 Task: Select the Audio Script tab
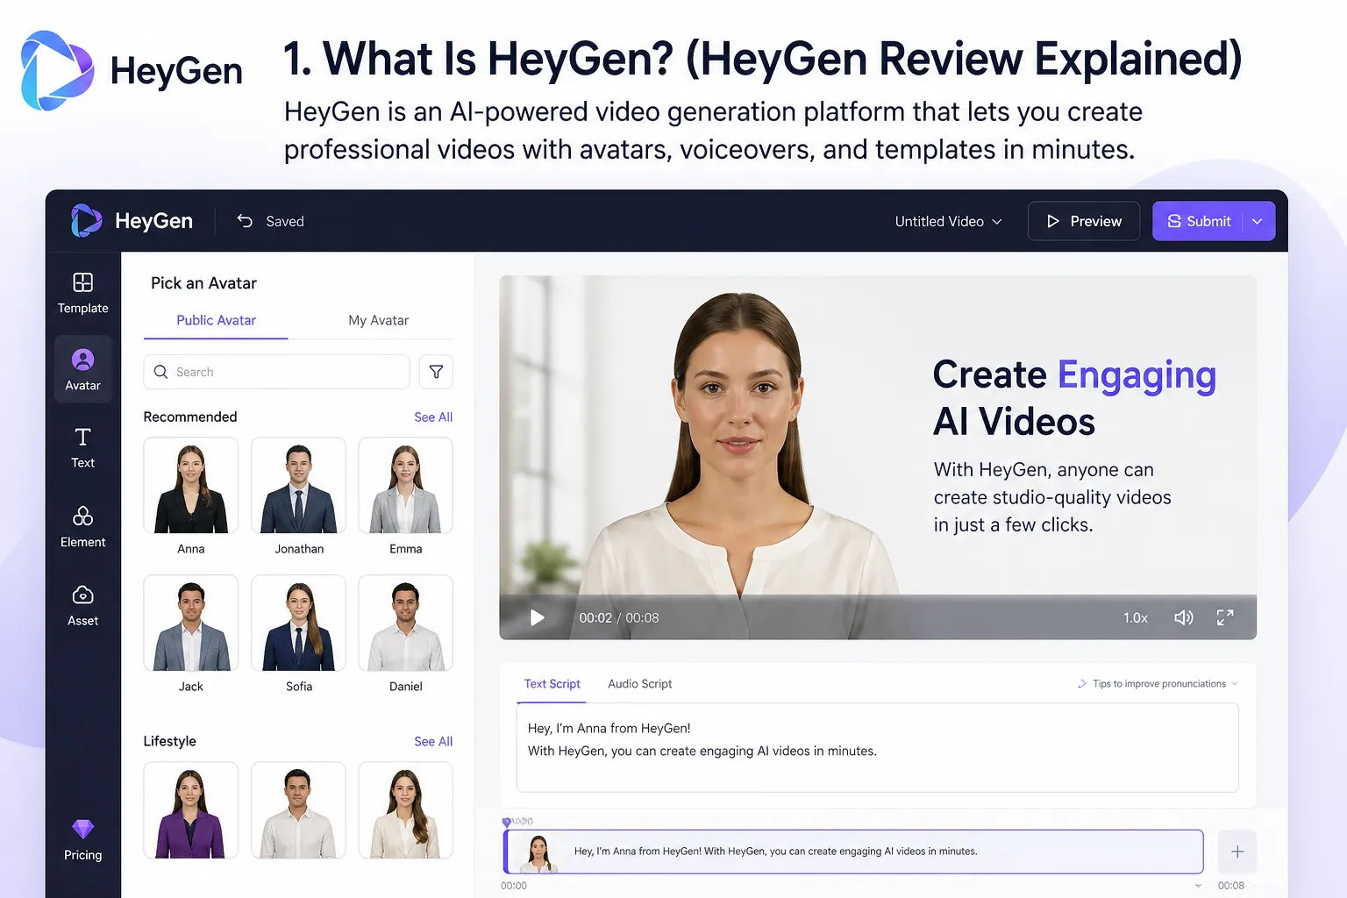click(639, 684)
